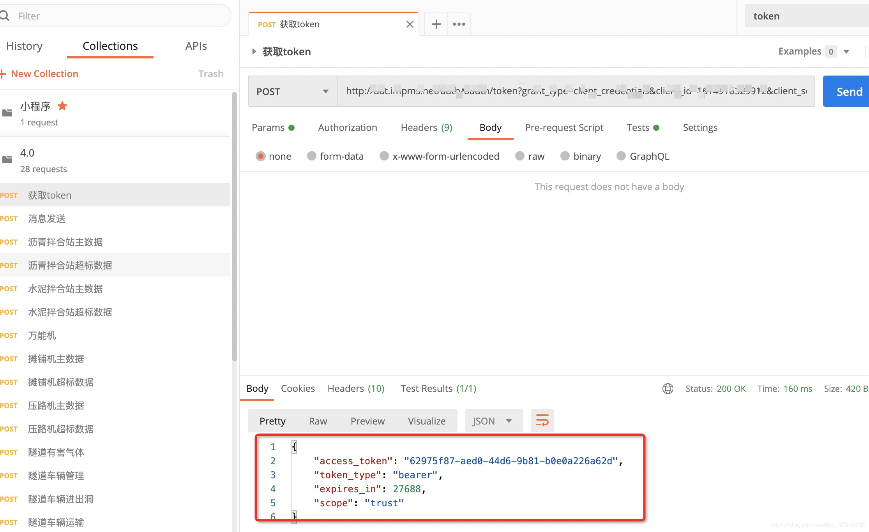Open a new request tab with plus
The height and width of the screenshot is (532, 869).
[x=436, y=24]
